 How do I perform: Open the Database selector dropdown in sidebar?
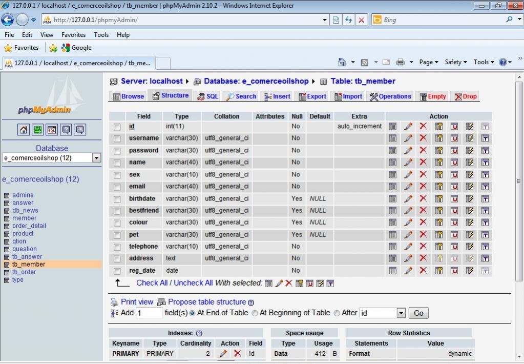click(x=96, y=158)
